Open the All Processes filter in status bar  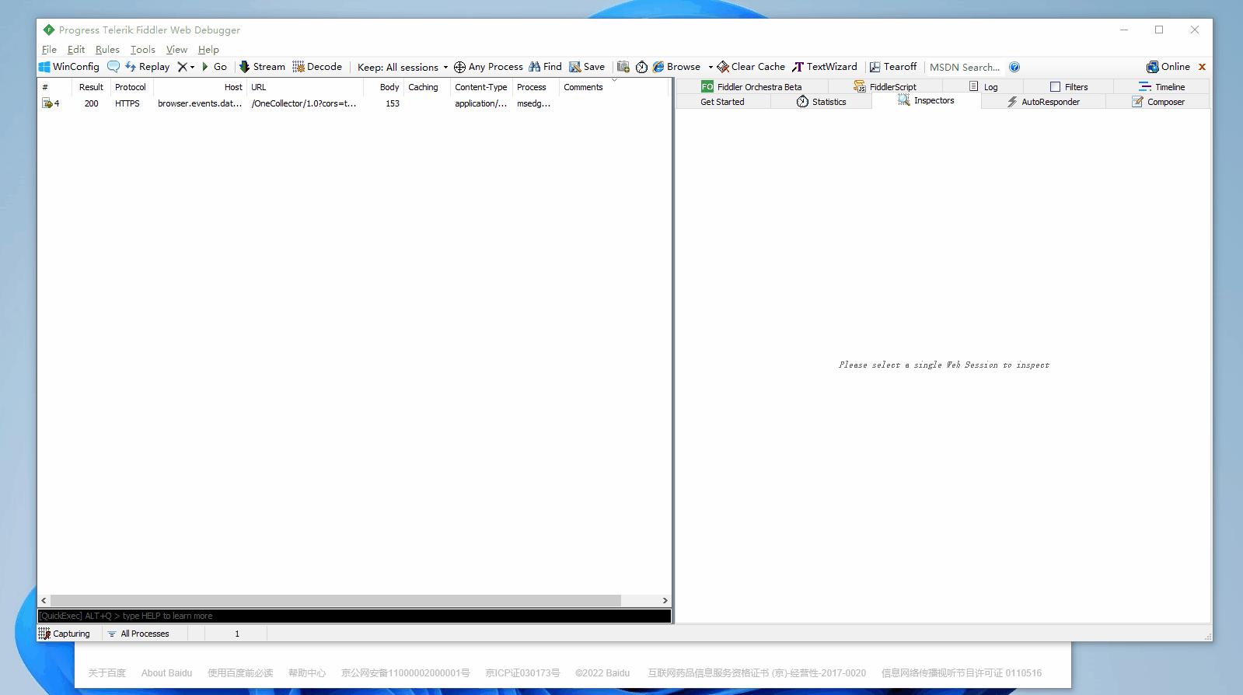(138, 634)
